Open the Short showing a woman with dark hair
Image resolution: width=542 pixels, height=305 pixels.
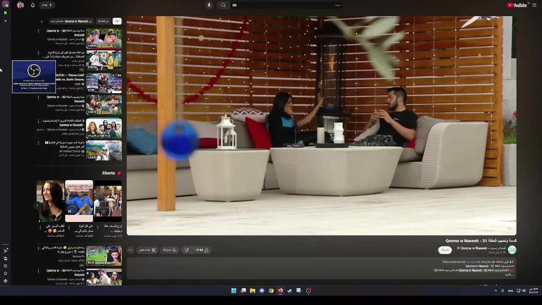[50, 201]
